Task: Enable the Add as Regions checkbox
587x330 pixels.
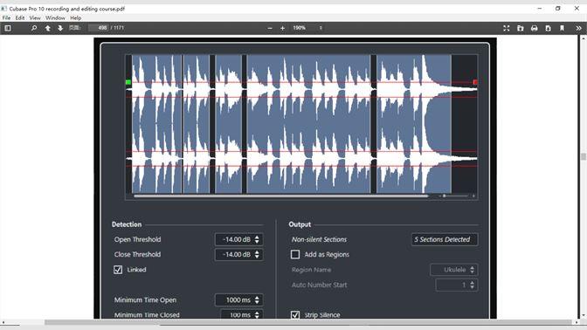Action: click(x=295, y=254)
